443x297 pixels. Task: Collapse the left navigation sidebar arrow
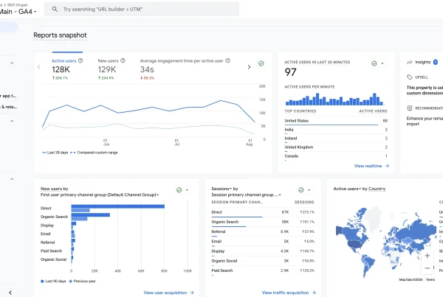10,293
